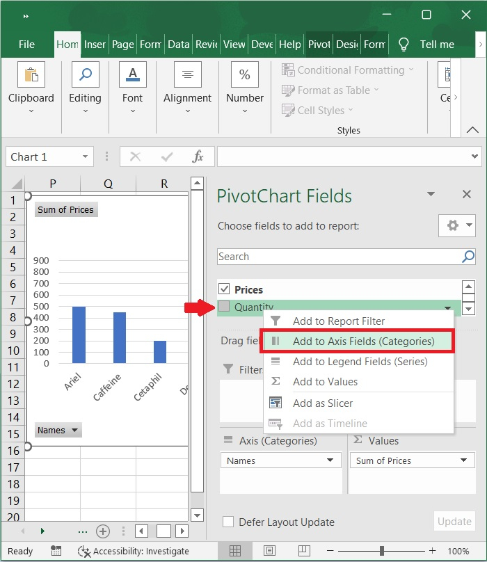Switch to Page Layout view icon
This screenshot has height=562, width=487.
pyautogui.click(x=269, y=551)
